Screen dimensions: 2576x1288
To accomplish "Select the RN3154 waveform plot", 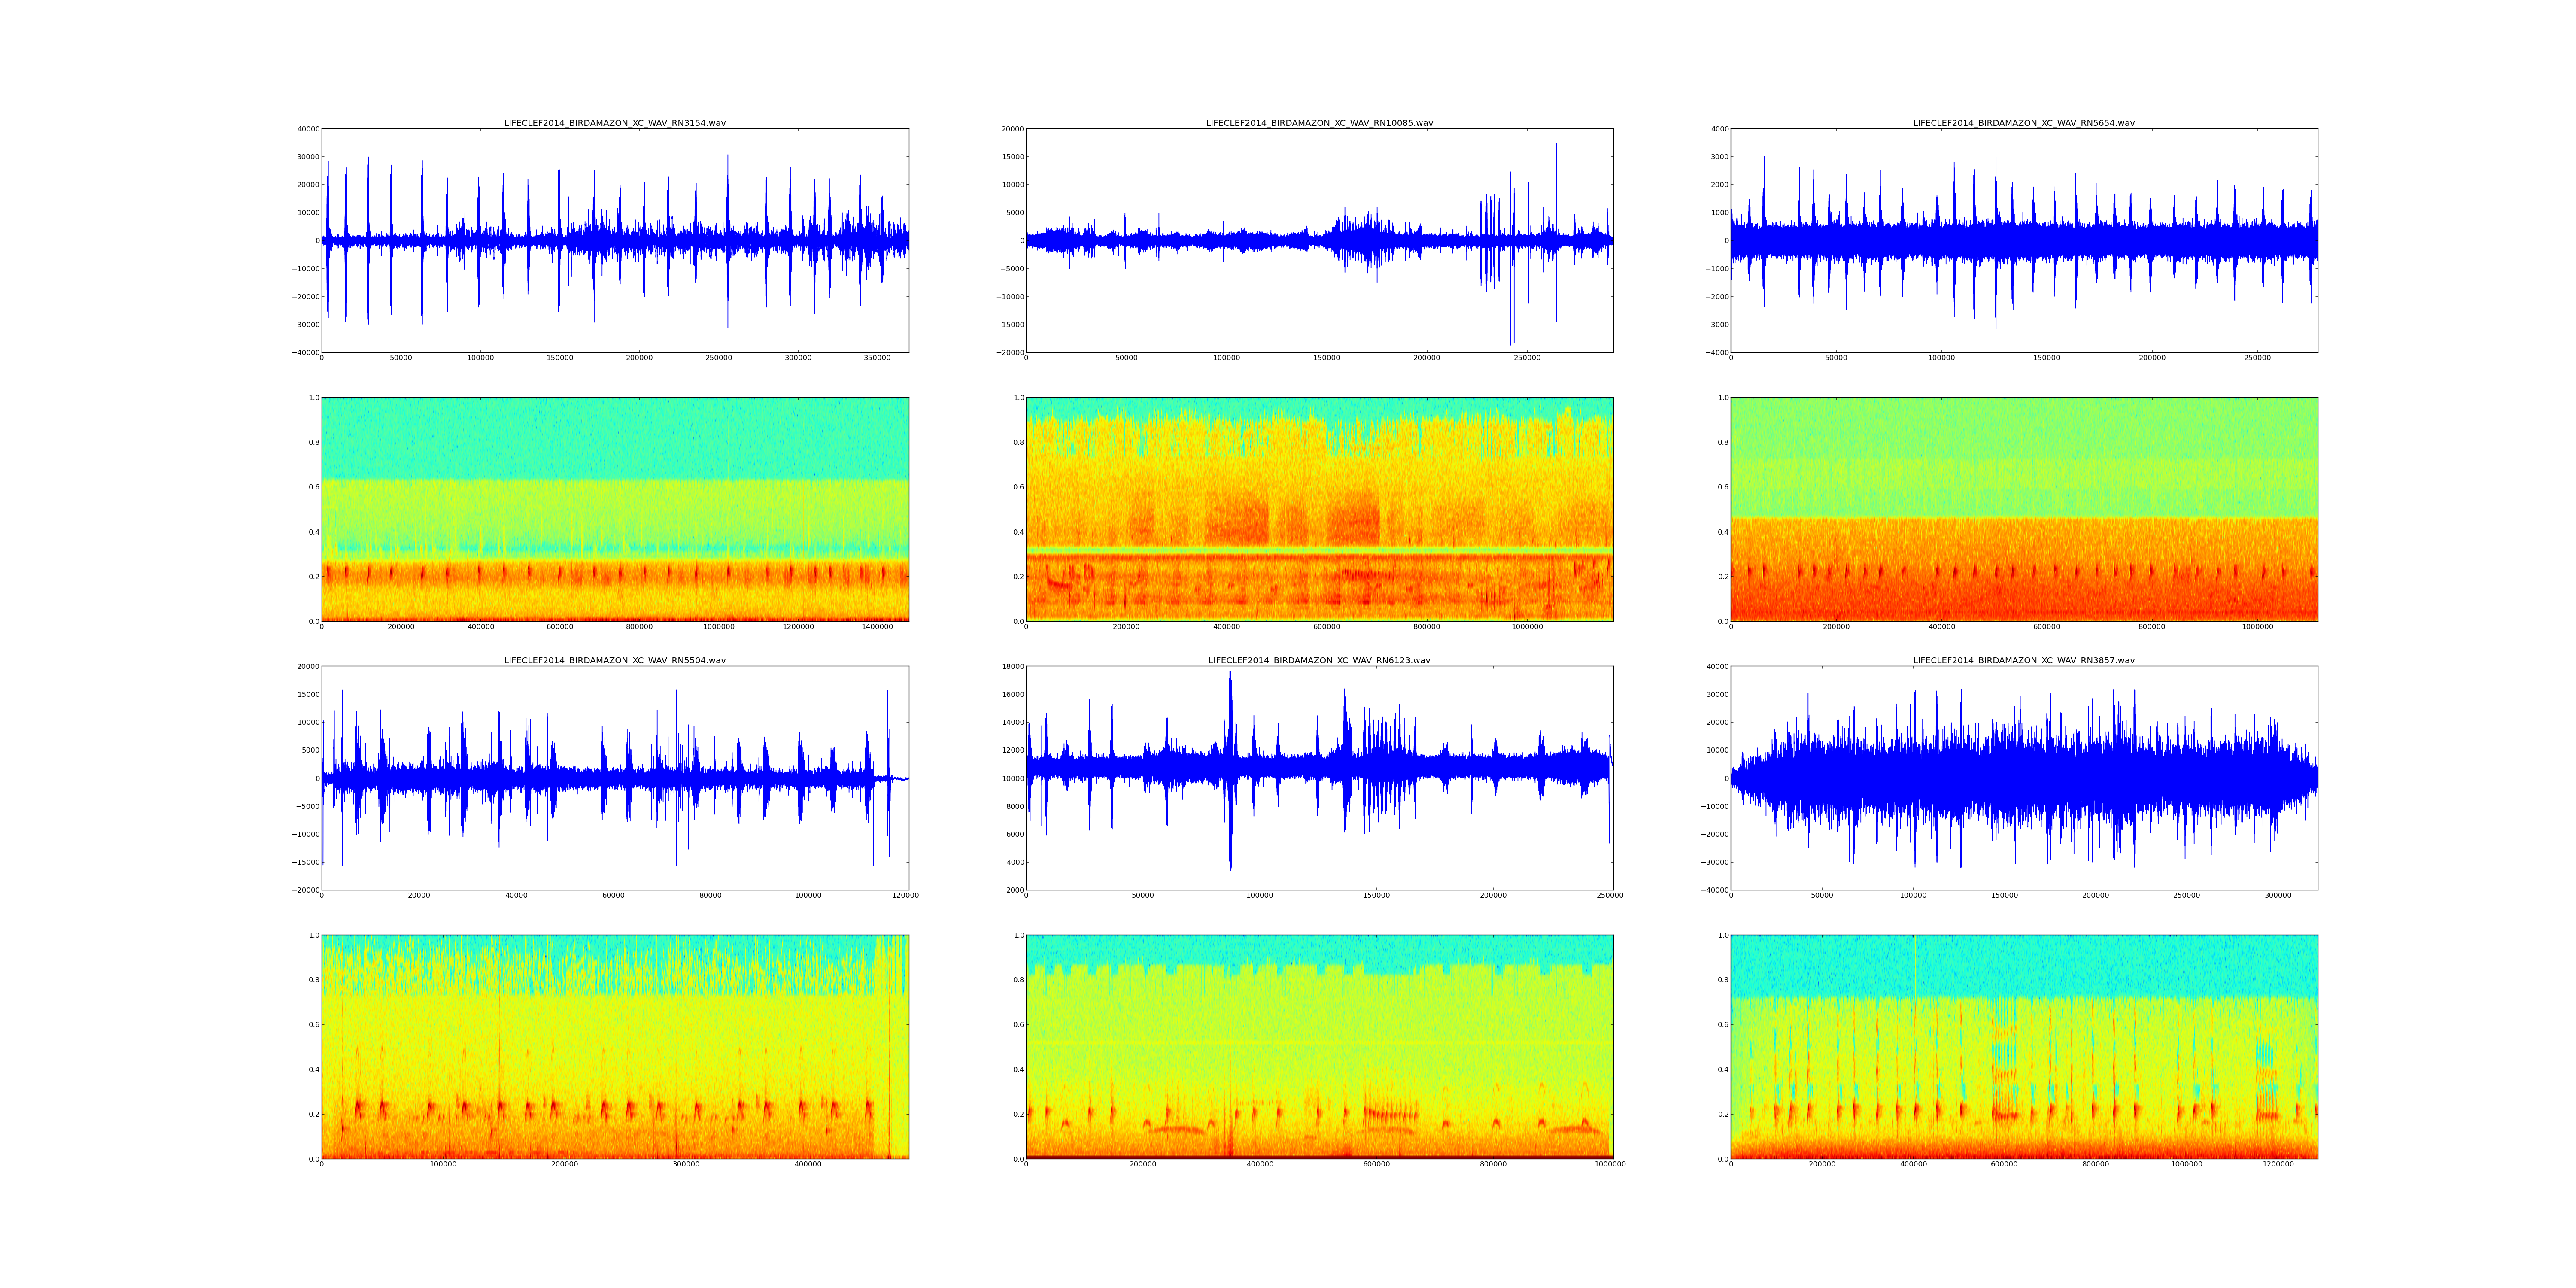I will [614, 240].
